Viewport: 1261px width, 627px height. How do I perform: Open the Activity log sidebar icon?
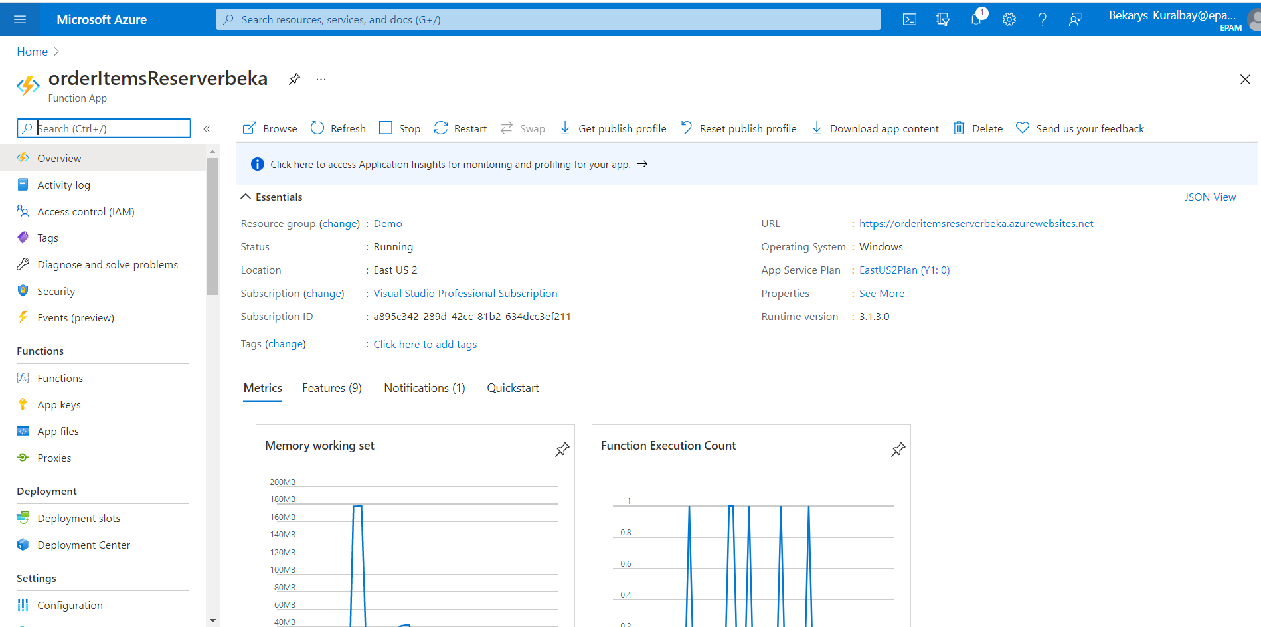24,184
